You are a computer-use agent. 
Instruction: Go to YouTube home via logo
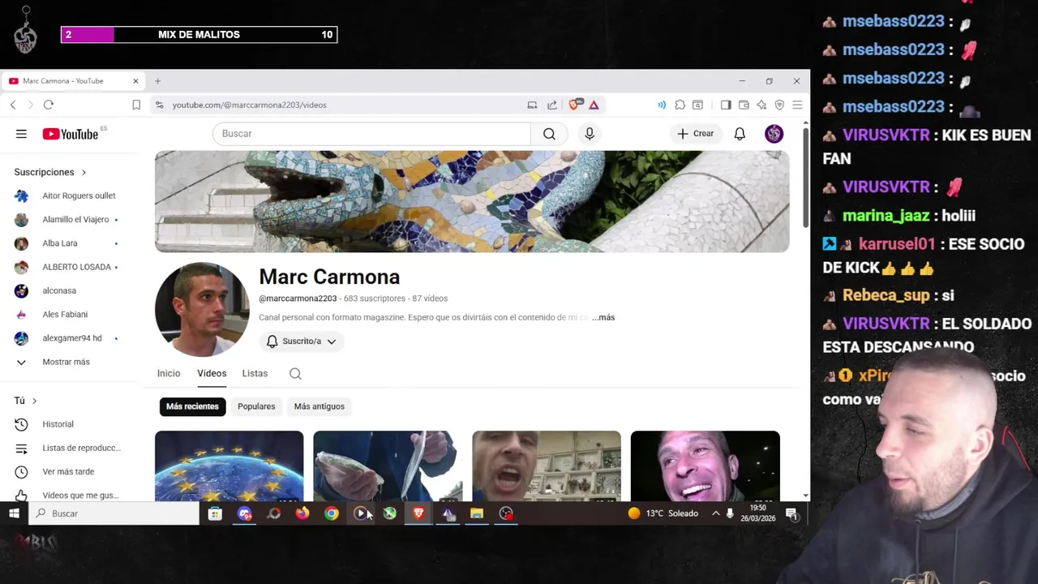[x=71, y=134]
